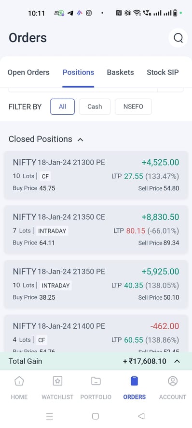The image size is (192, 428).
Task: Open NIFTY 21350 CE position card
Action: [96, 229]
